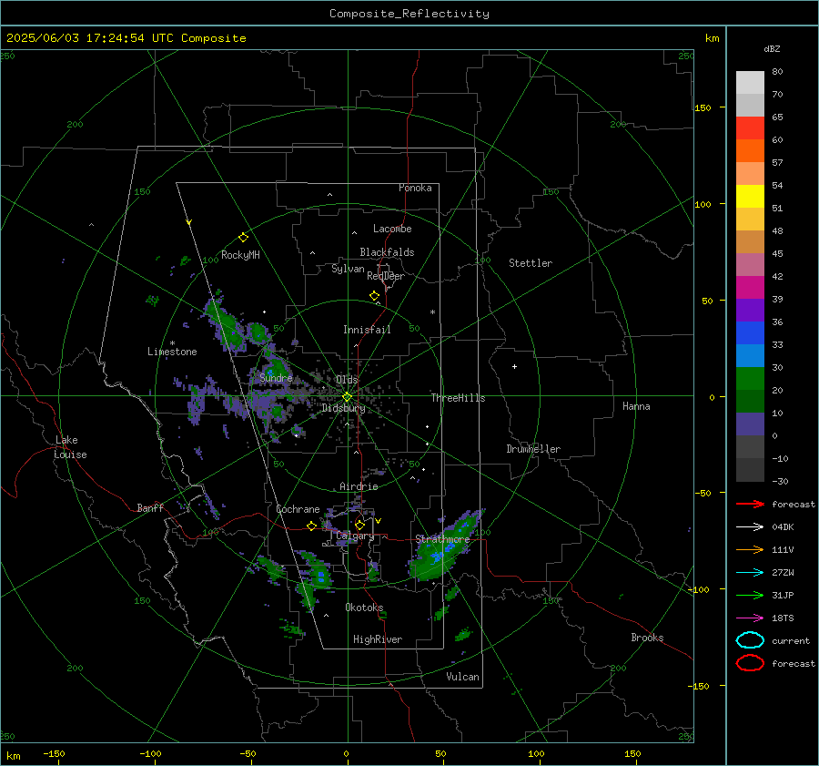Click the yellow diamond marker below Cochrane
The height and width of the screenshot is (766, 819).
pos(311,526)
